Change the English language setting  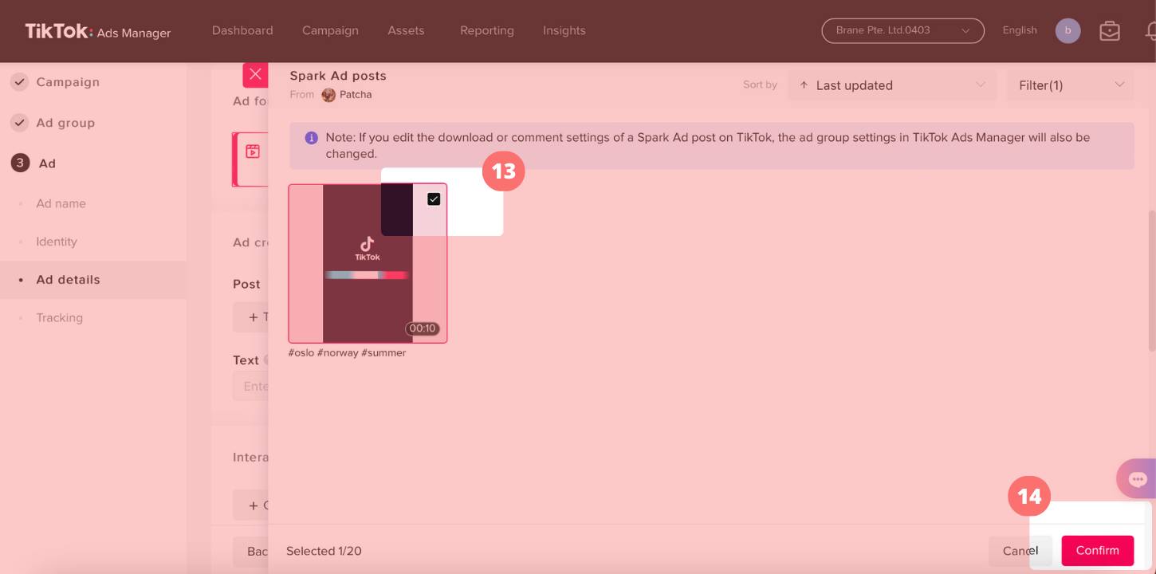point(1020,30)
